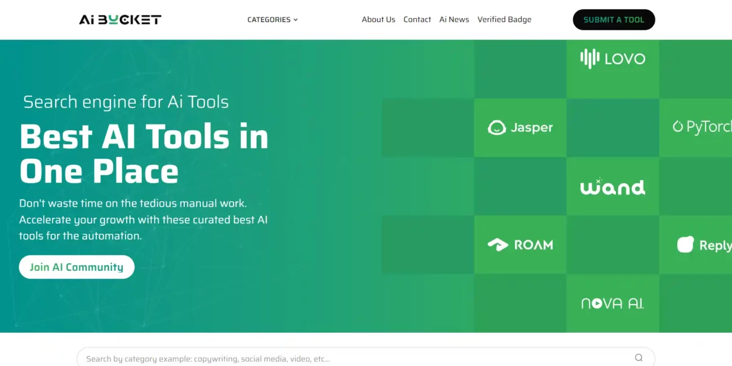Click the ROAM logo tile
The width and height of the screenshot is (732, 366).
[x=520, y=245]
